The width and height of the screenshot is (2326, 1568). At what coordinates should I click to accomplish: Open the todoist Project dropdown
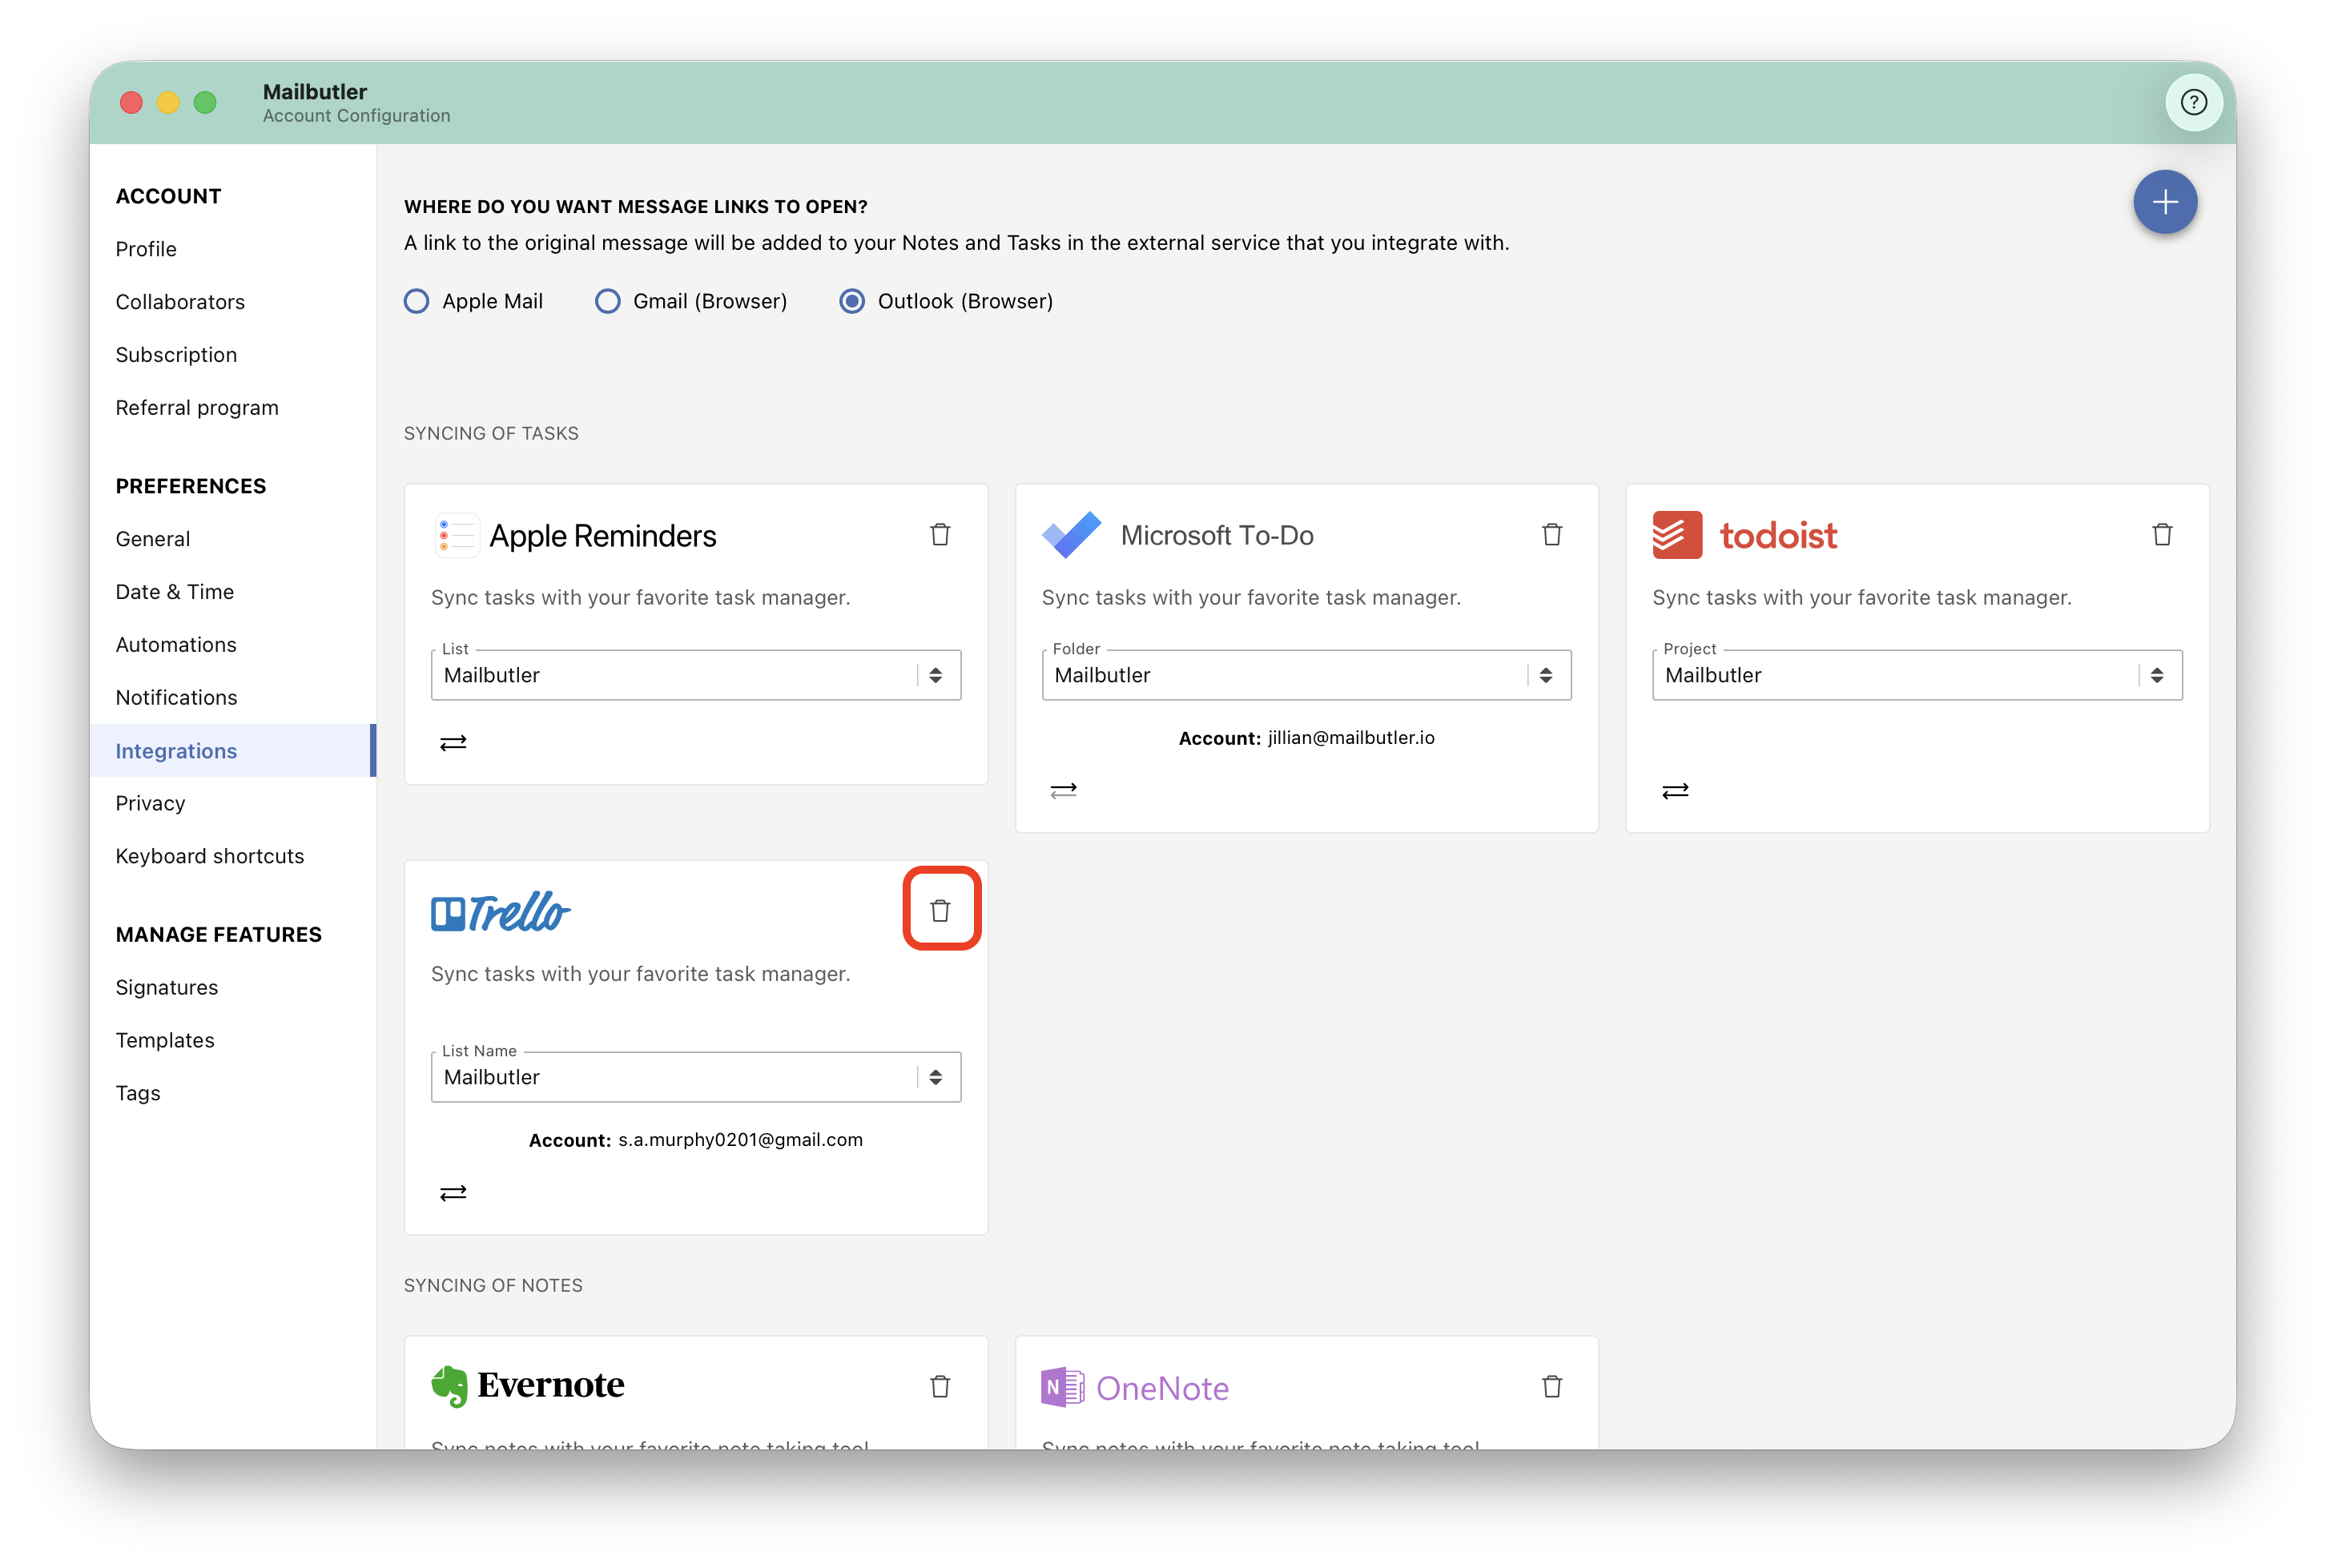point(1917,675)
